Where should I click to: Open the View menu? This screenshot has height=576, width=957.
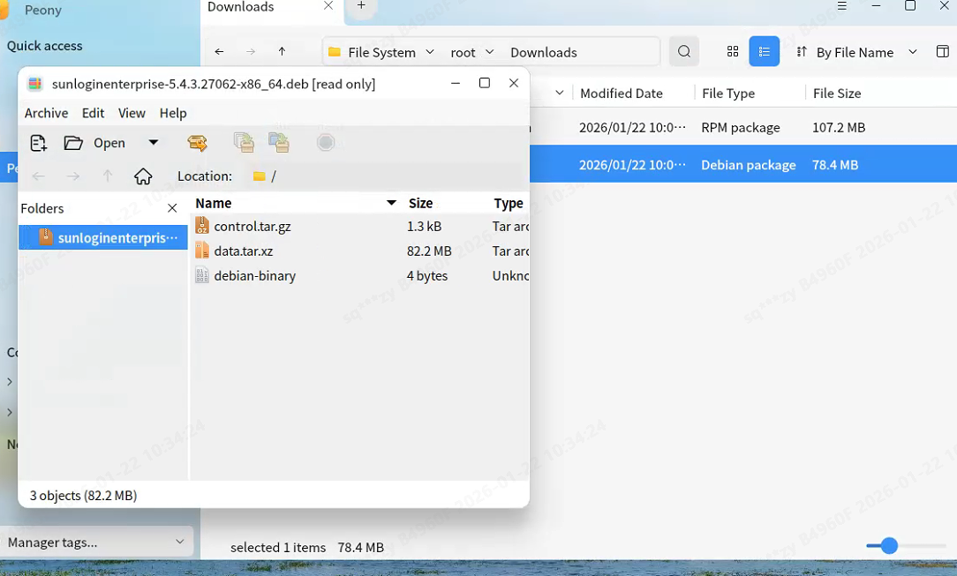pos(132,113)
